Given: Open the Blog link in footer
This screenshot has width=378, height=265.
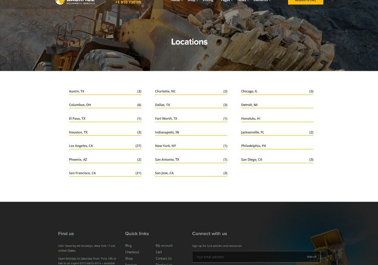Looking at the screenshot, I should [128, 245].
